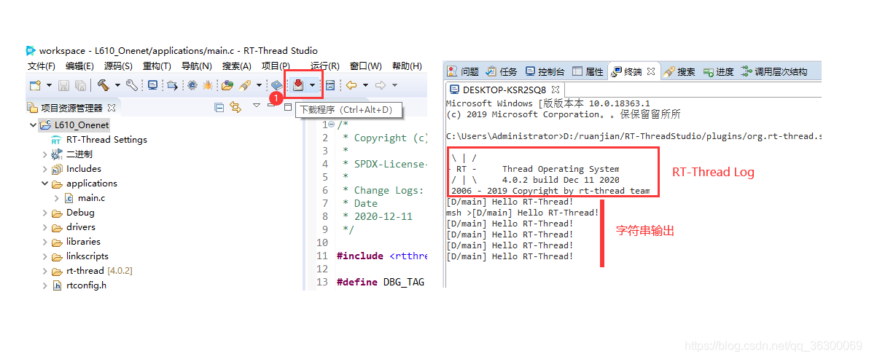869x359 pixels.
Task: Expand the libraries folder
Action: tap(45, 242)
